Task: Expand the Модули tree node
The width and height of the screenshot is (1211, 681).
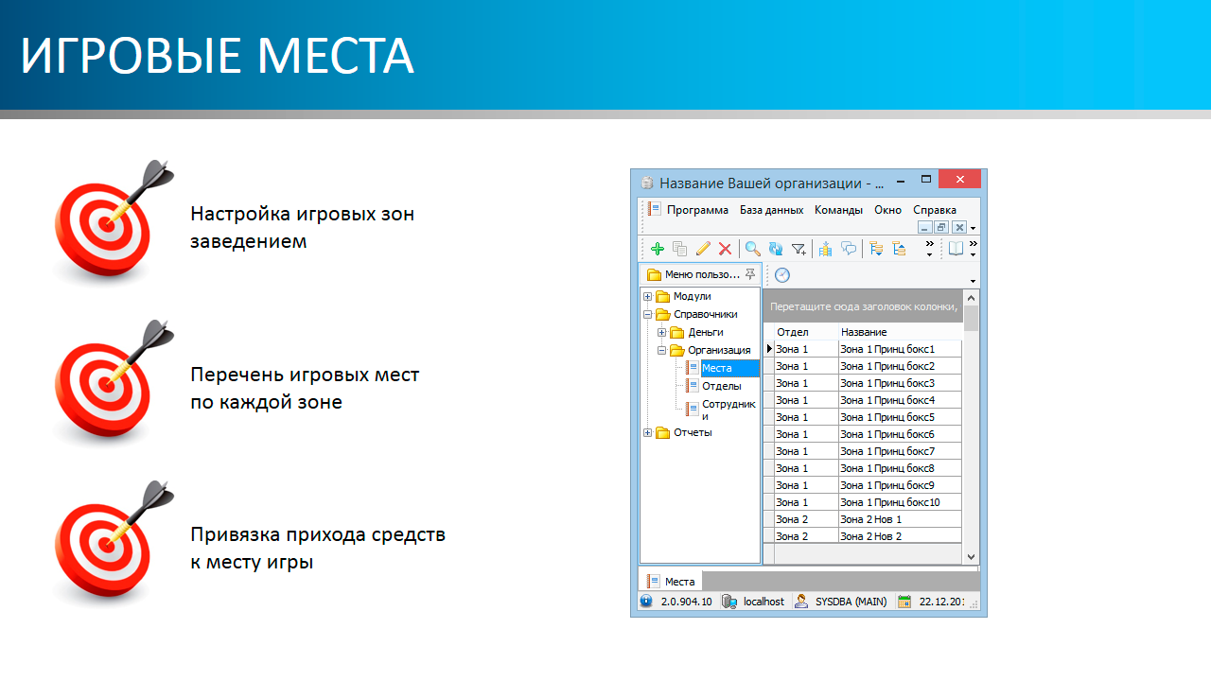Action: [648, 296]
